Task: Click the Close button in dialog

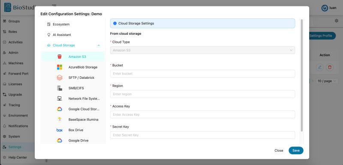Action: [x=279, y=150]
